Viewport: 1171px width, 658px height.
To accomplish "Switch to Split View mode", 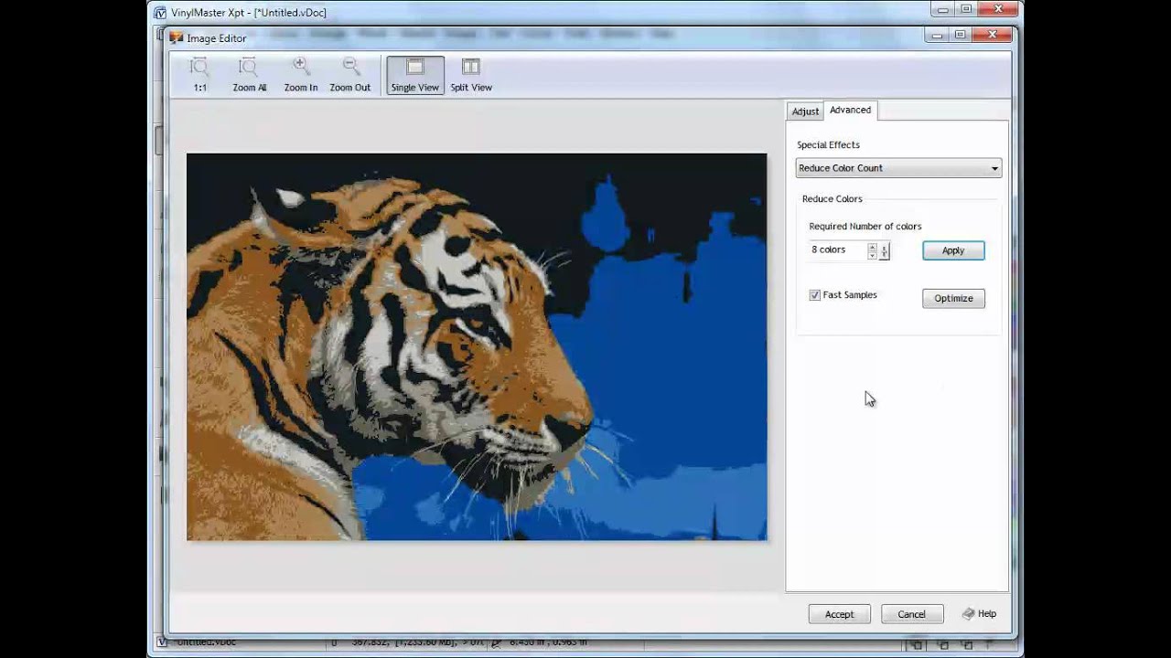I will point(471,75).
